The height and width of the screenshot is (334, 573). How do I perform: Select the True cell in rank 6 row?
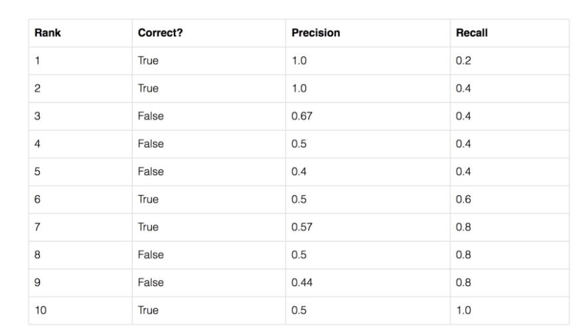[x=147, y=201]
